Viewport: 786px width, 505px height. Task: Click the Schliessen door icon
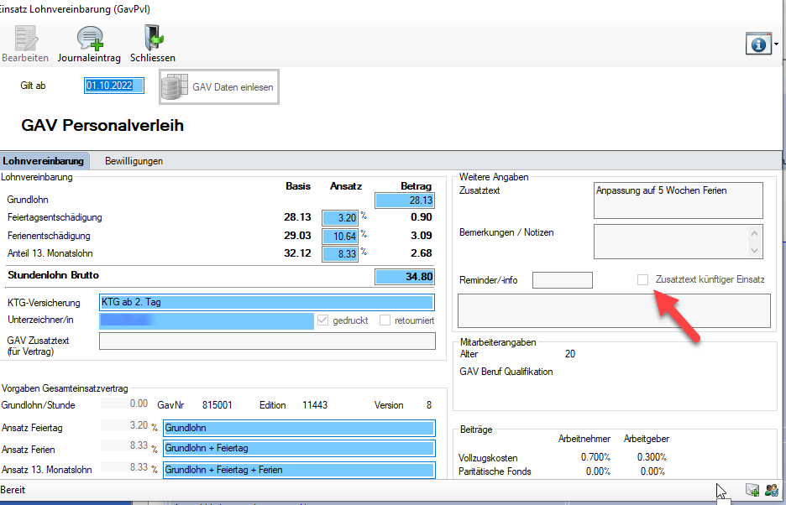click(153, 37)
